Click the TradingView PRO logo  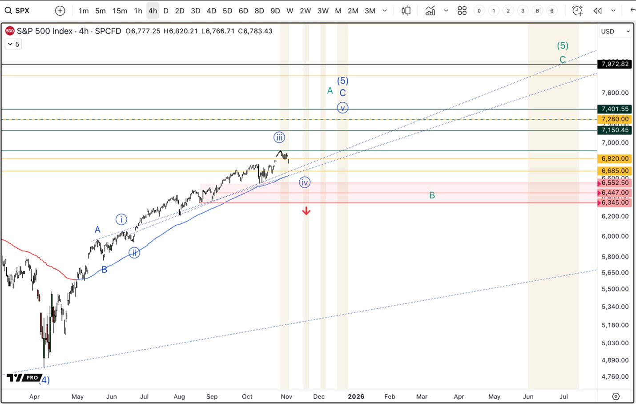click(x=24, y=378)
